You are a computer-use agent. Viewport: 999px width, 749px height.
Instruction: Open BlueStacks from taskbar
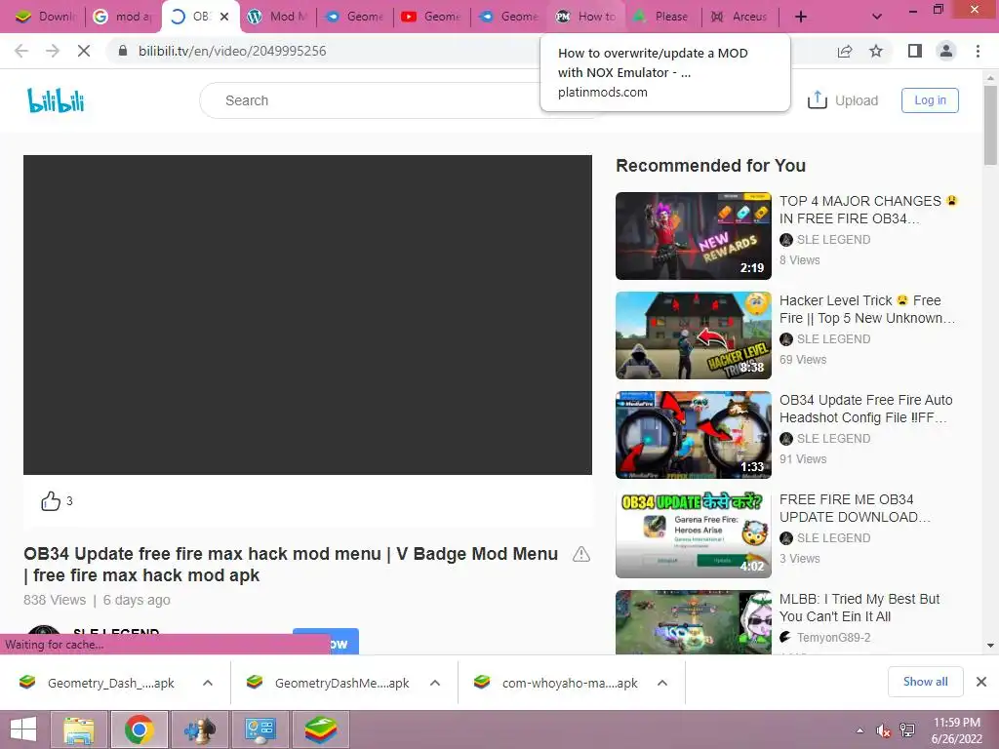click(320, 729)
